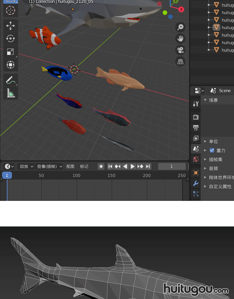Open the 抠像(插帧) keying dropdown
This screenshot has height=299, width=234.
tap(49, 167)
